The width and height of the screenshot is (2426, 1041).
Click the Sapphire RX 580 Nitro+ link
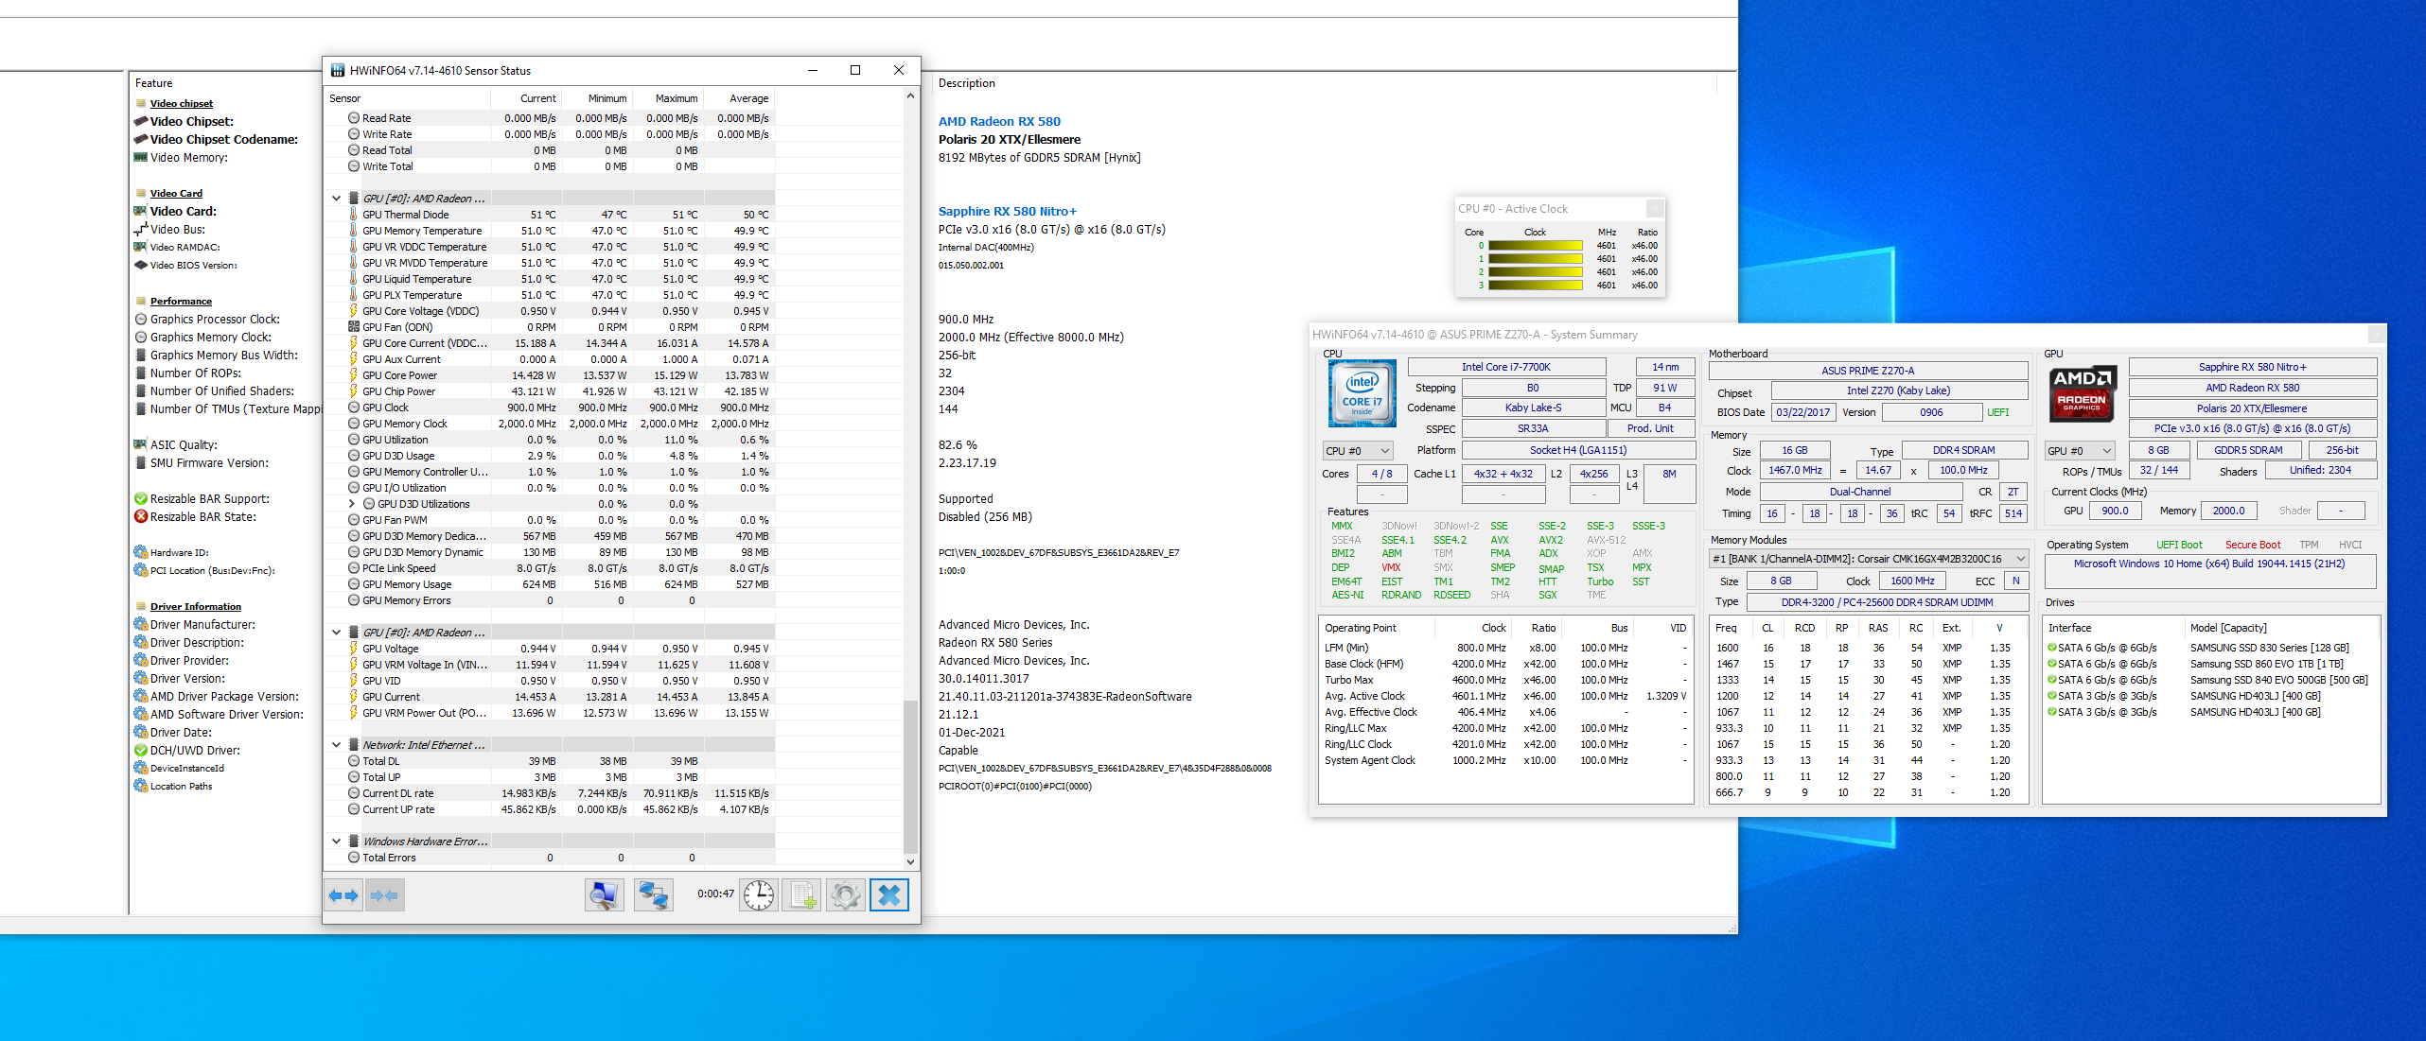point(1007,211)
